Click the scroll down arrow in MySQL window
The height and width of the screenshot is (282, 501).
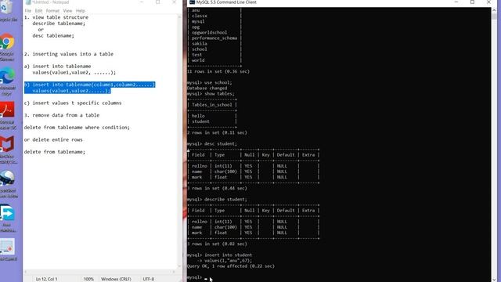point(495,279)
